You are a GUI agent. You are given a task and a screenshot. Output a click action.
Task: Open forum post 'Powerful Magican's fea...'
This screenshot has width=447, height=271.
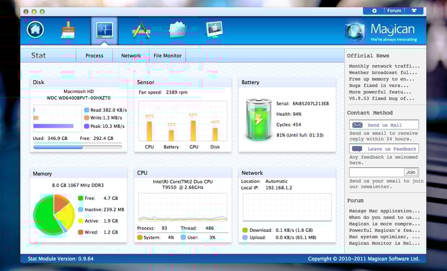(384, 230)
